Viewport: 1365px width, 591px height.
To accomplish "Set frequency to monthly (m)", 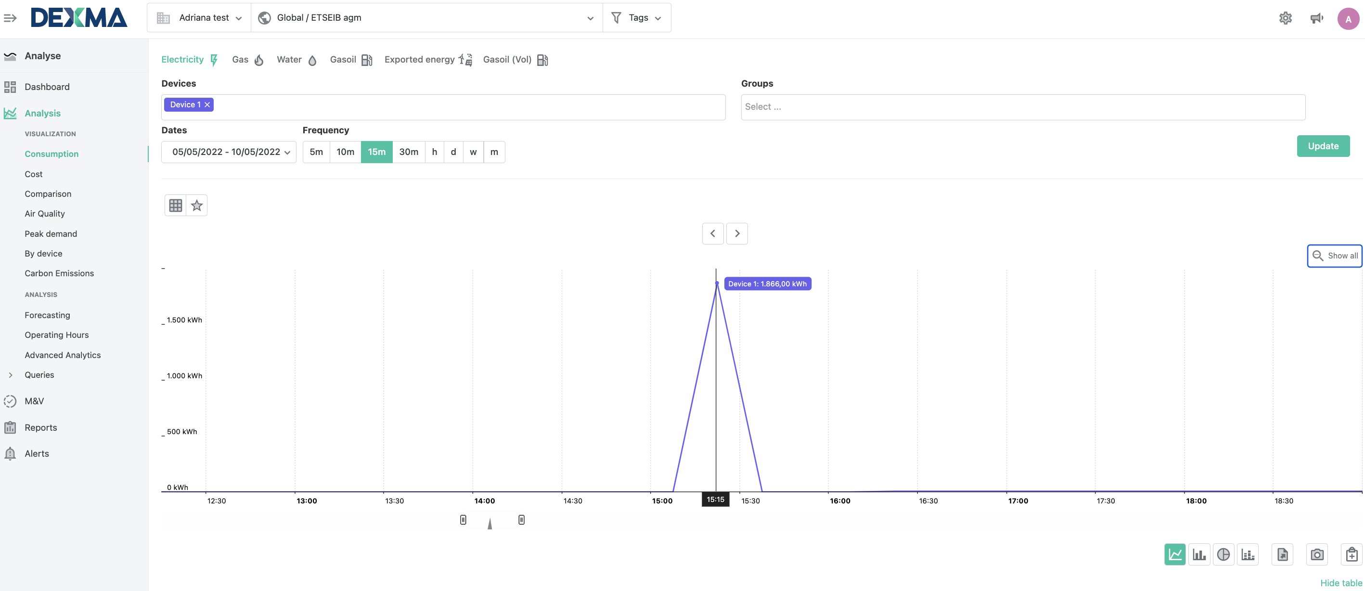I will point(494,152).
